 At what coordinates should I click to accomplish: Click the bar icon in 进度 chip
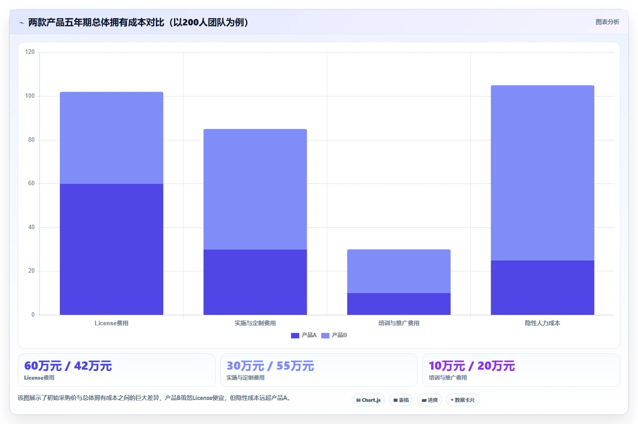pos(424,400)
